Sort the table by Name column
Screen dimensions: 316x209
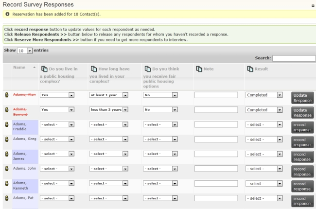tap(24, 68)
